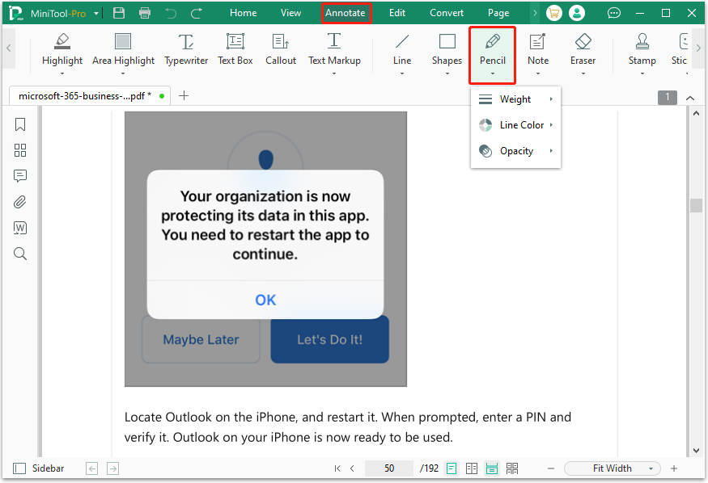Choose the Typewriter tool
This screenshot has height=483, width=708.
[x=186, y=49]
